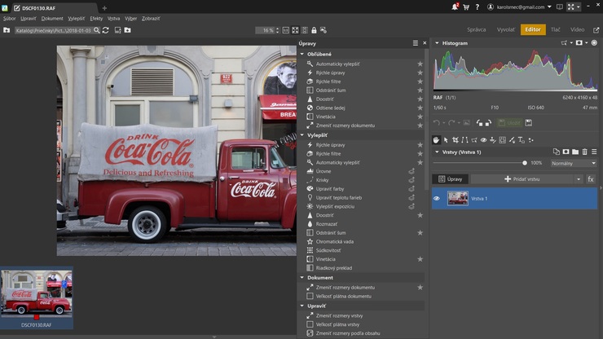603x339 pixels.
Task: Click the magnifier in the path field
Action: coord(96,30)
